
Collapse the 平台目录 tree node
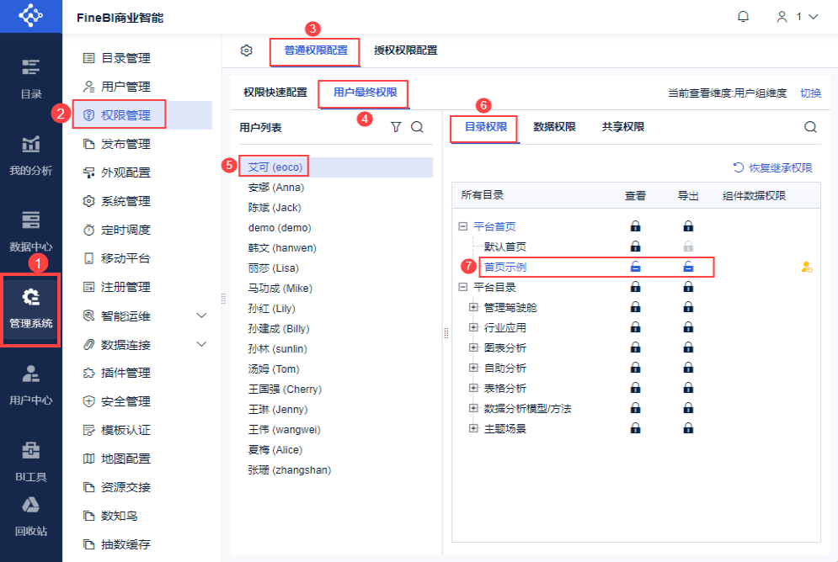click(x=463, y=287)
